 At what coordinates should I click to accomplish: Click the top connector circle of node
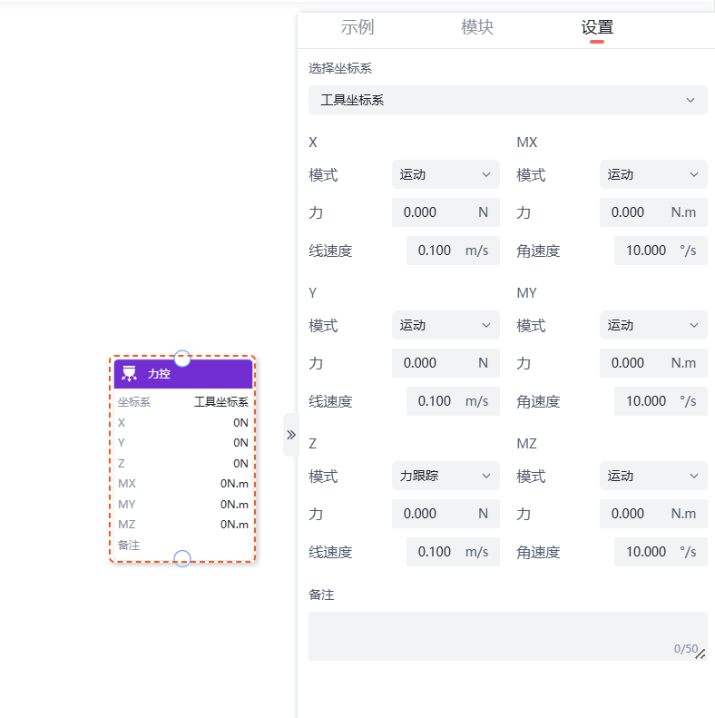(x=182, y=359)
